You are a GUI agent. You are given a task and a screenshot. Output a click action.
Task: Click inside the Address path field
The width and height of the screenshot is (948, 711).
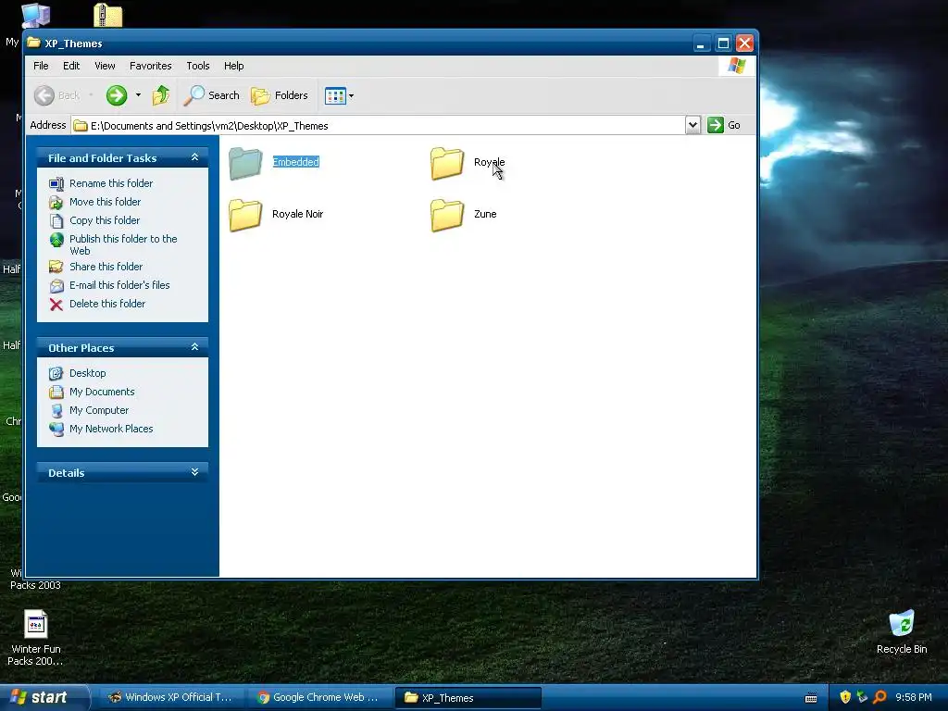(x=379, y=125)
